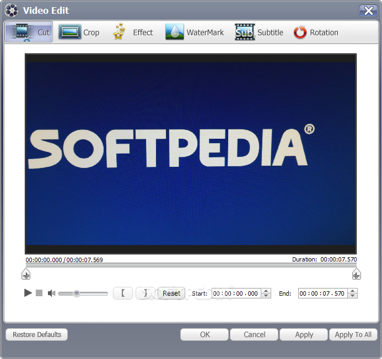
Task: Select the right scissors trim marker
Action: pos(357,274)
